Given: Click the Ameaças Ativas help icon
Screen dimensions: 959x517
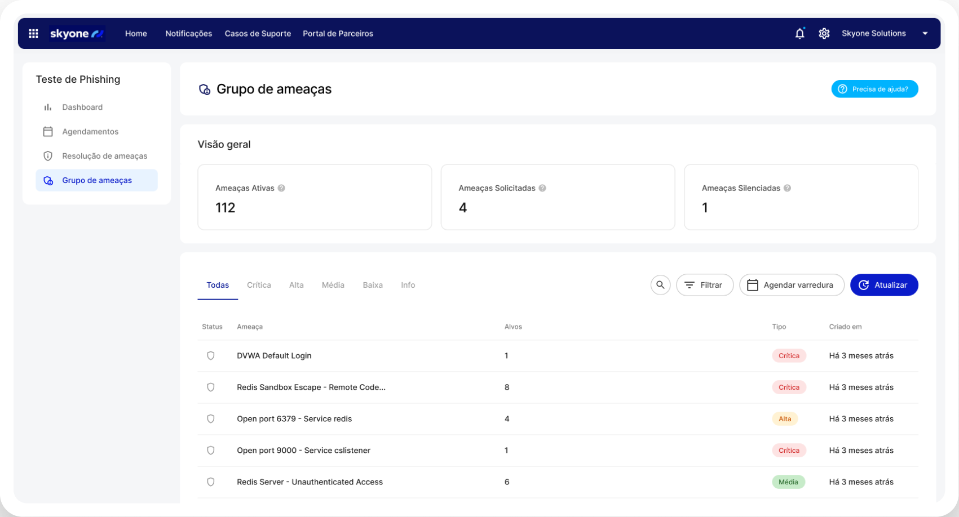Looking at the screenshot, I should pyautogui.click(x=281, y=188).
